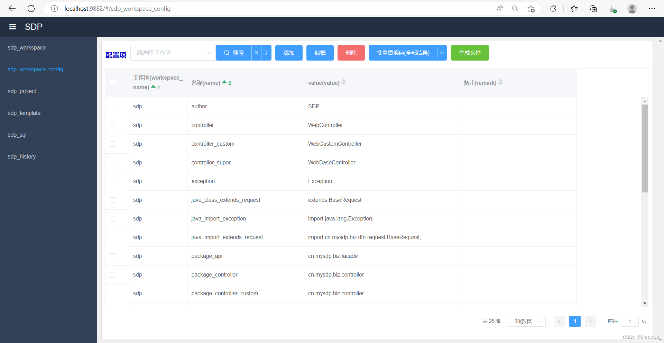Open browser Collections
Image resolution: width=664 pixels, height=343 pixels.
click(593, 9)
